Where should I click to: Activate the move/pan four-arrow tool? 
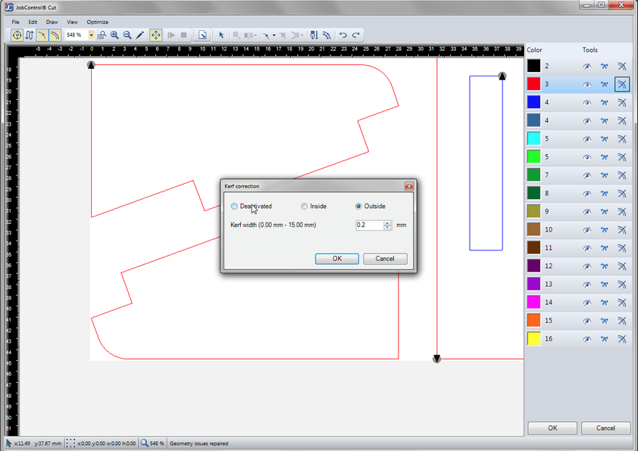(x=155, y=35)
